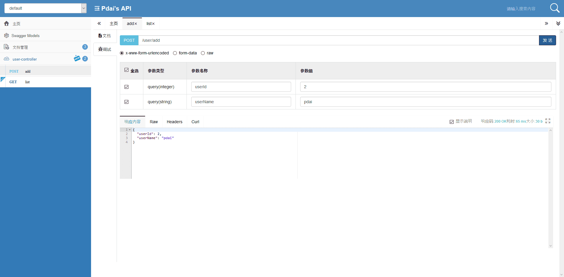
Task: Uncheck the userName parameter row checkbox
Action: click(126, 102)
